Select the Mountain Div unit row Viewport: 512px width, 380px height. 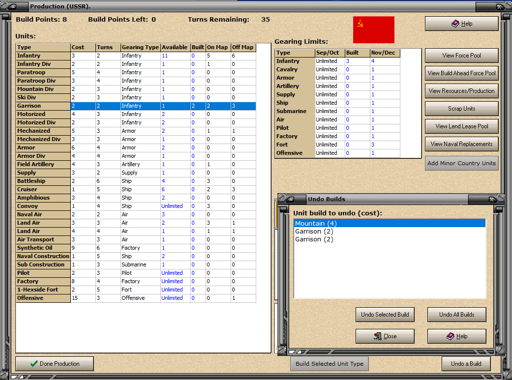click(x=136, y=89)
